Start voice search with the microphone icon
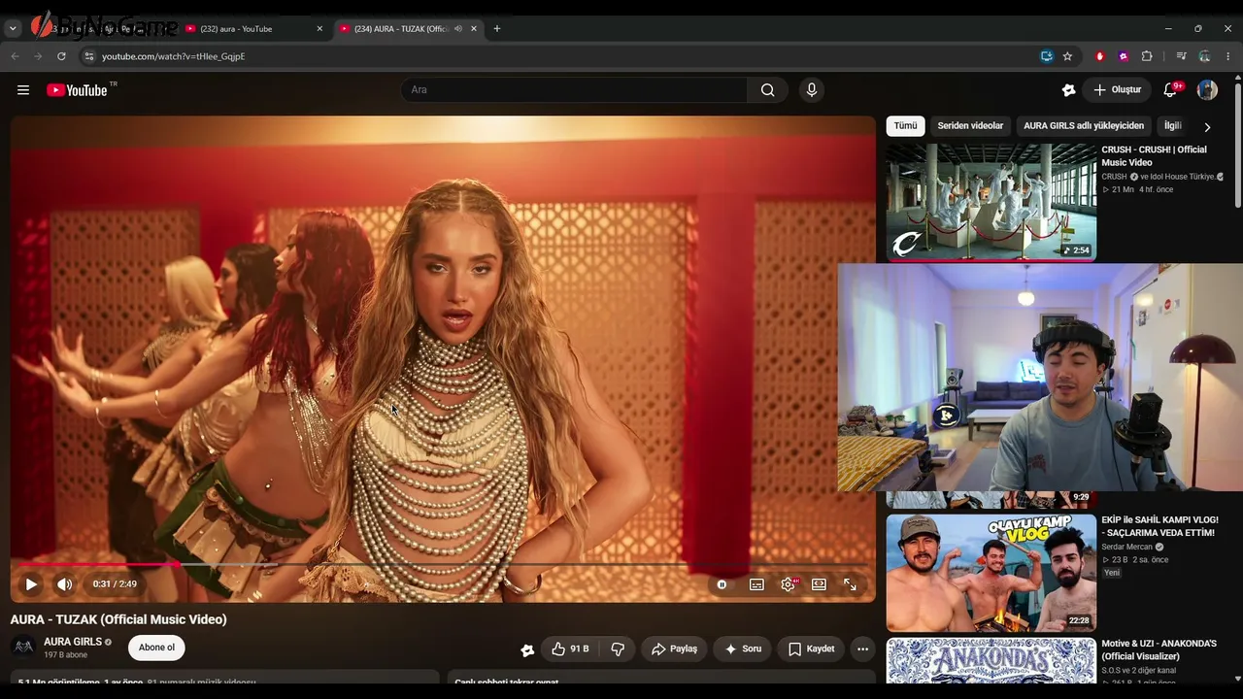Screen dimensions: 1243x699 [x=812, y=90]
